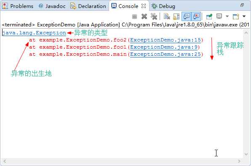Image resolution: width=251 pixels, height=166 pixels.
Task: Open the ExceptionDemo.java:15 link
Action: pyautogui.click(x=166, y=40)
